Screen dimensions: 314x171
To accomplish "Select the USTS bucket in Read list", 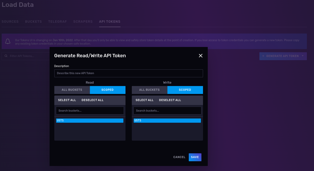I will click(x=90, y=121).
